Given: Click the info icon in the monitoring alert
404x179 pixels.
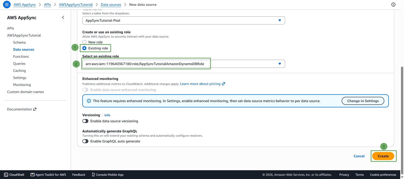Looking at the screenshot, I should click(89, 101).
